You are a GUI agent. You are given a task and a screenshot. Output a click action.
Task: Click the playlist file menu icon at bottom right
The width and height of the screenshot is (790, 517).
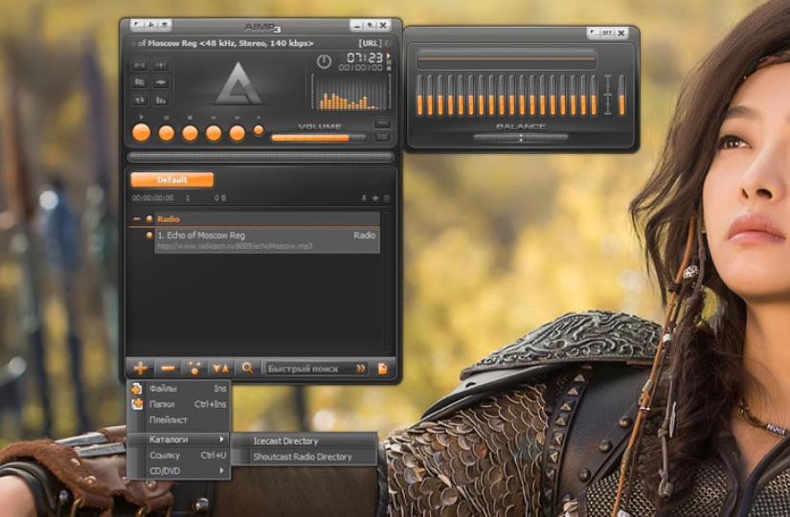(x=382, y=368)
